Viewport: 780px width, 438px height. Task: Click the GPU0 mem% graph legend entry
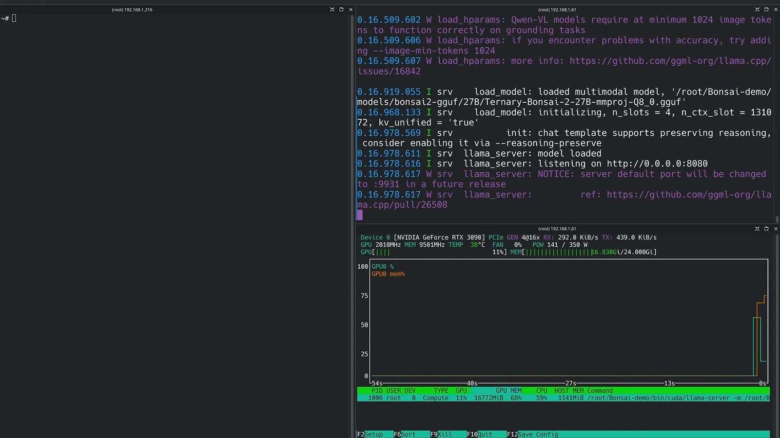click(388, 274)
